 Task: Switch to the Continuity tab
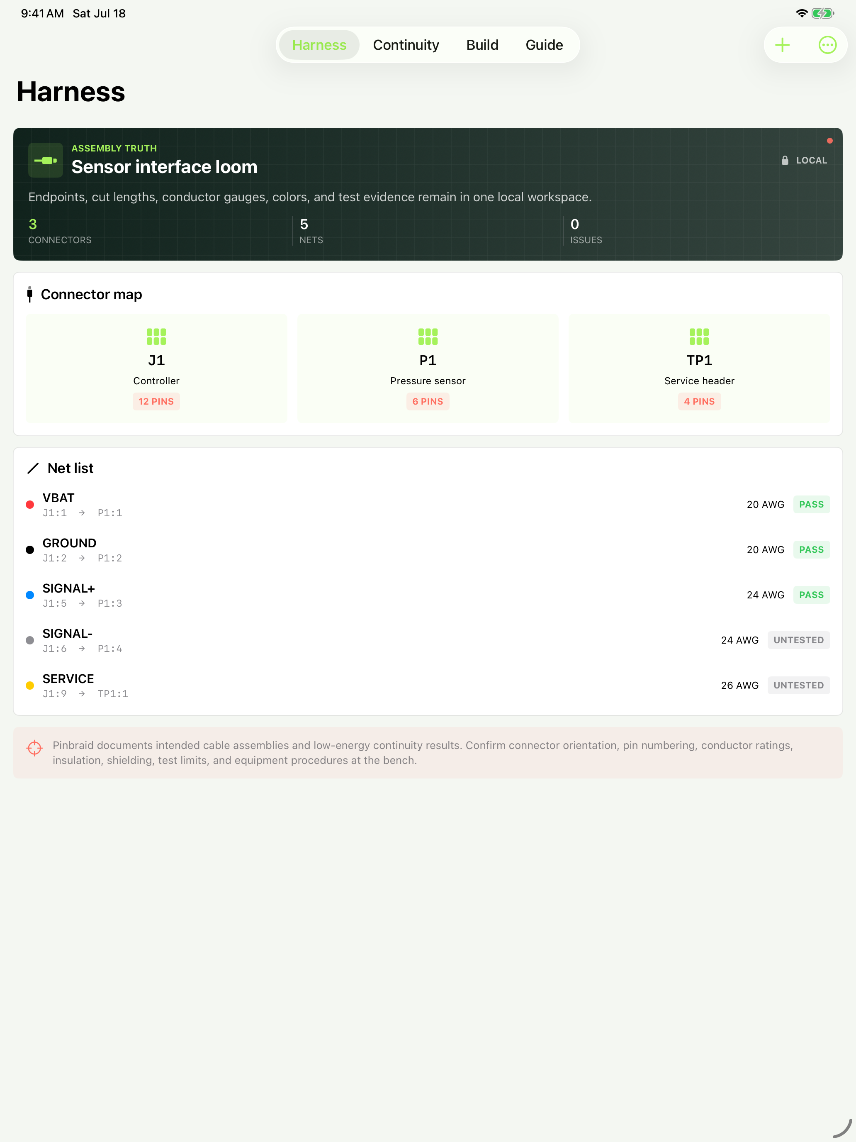pyautogui.click(x=406, y=45)
